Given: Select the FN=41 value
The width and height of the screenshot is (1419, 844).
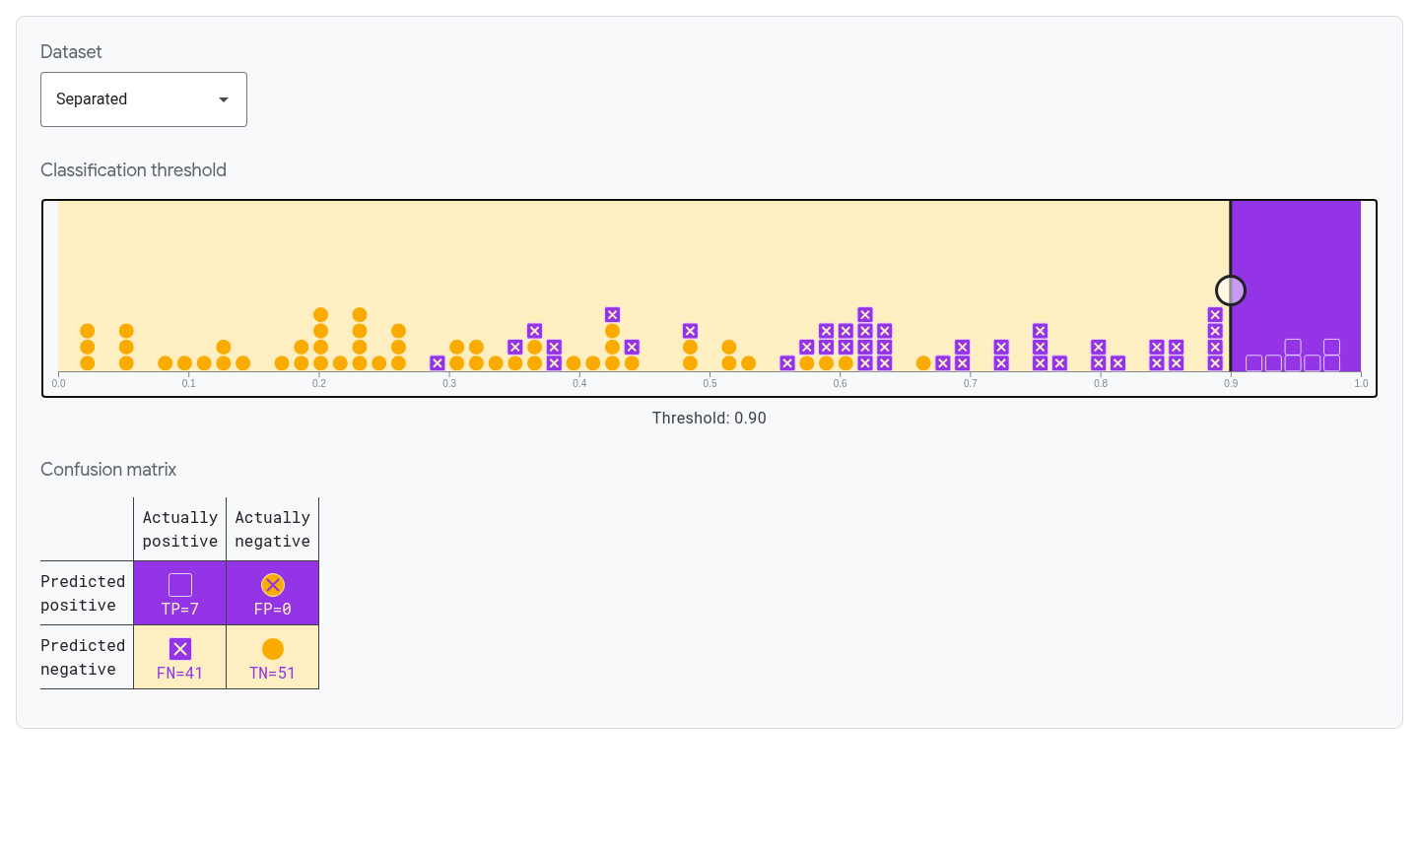Looking at the screenshot, I should [x=180, y=674].
